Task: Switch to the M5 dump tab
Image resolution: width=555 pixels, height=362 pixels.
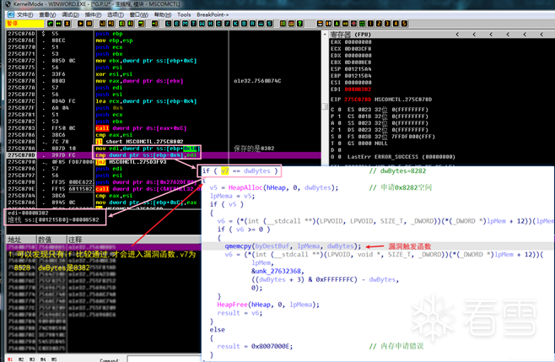Action: point(54,359)
